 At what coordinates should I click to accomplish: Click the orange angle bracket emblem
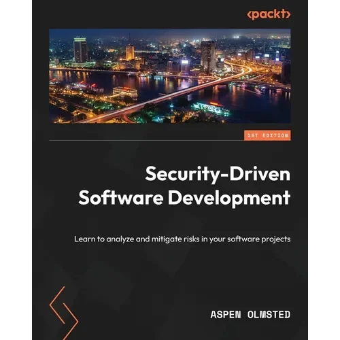click(64, 313)
